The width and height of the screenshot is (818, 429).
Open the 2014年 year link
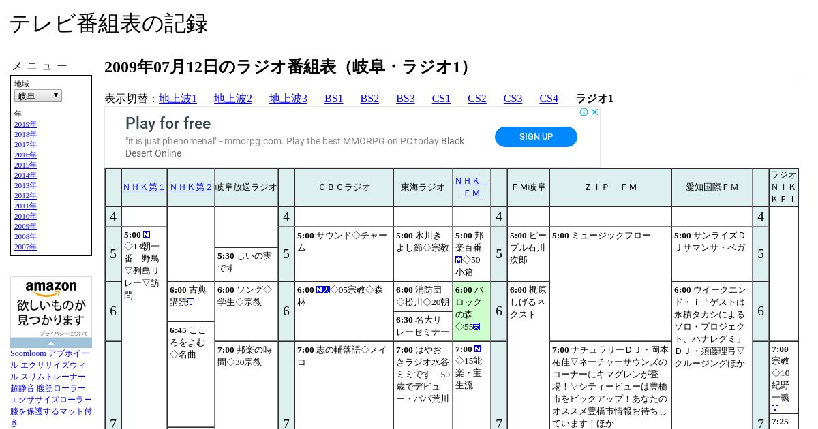(25, 175)
